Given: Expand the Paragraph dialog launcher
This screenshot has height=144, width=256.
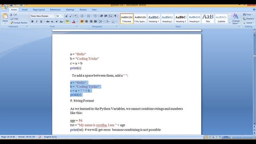Looking at the screenshot, I should [x=117, y=26].
